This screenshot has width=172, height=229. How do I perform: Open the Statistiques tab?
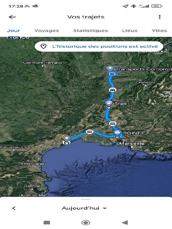point(91,30)
